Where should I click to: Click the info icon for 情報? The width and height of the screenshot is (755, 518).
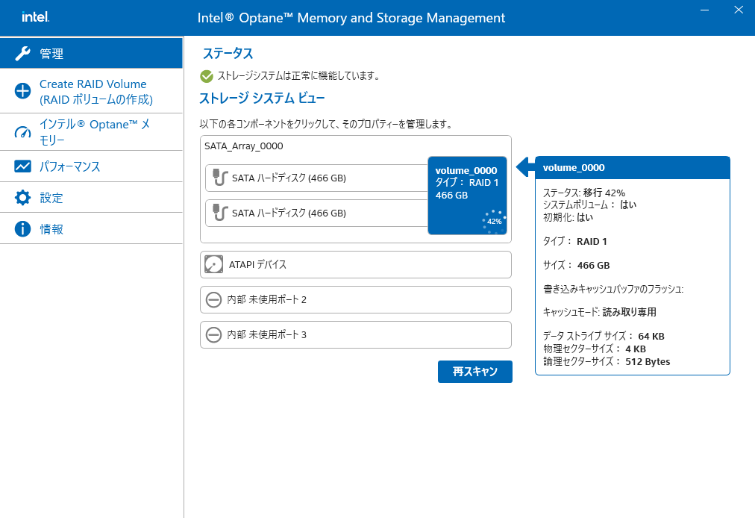point(22,229)
